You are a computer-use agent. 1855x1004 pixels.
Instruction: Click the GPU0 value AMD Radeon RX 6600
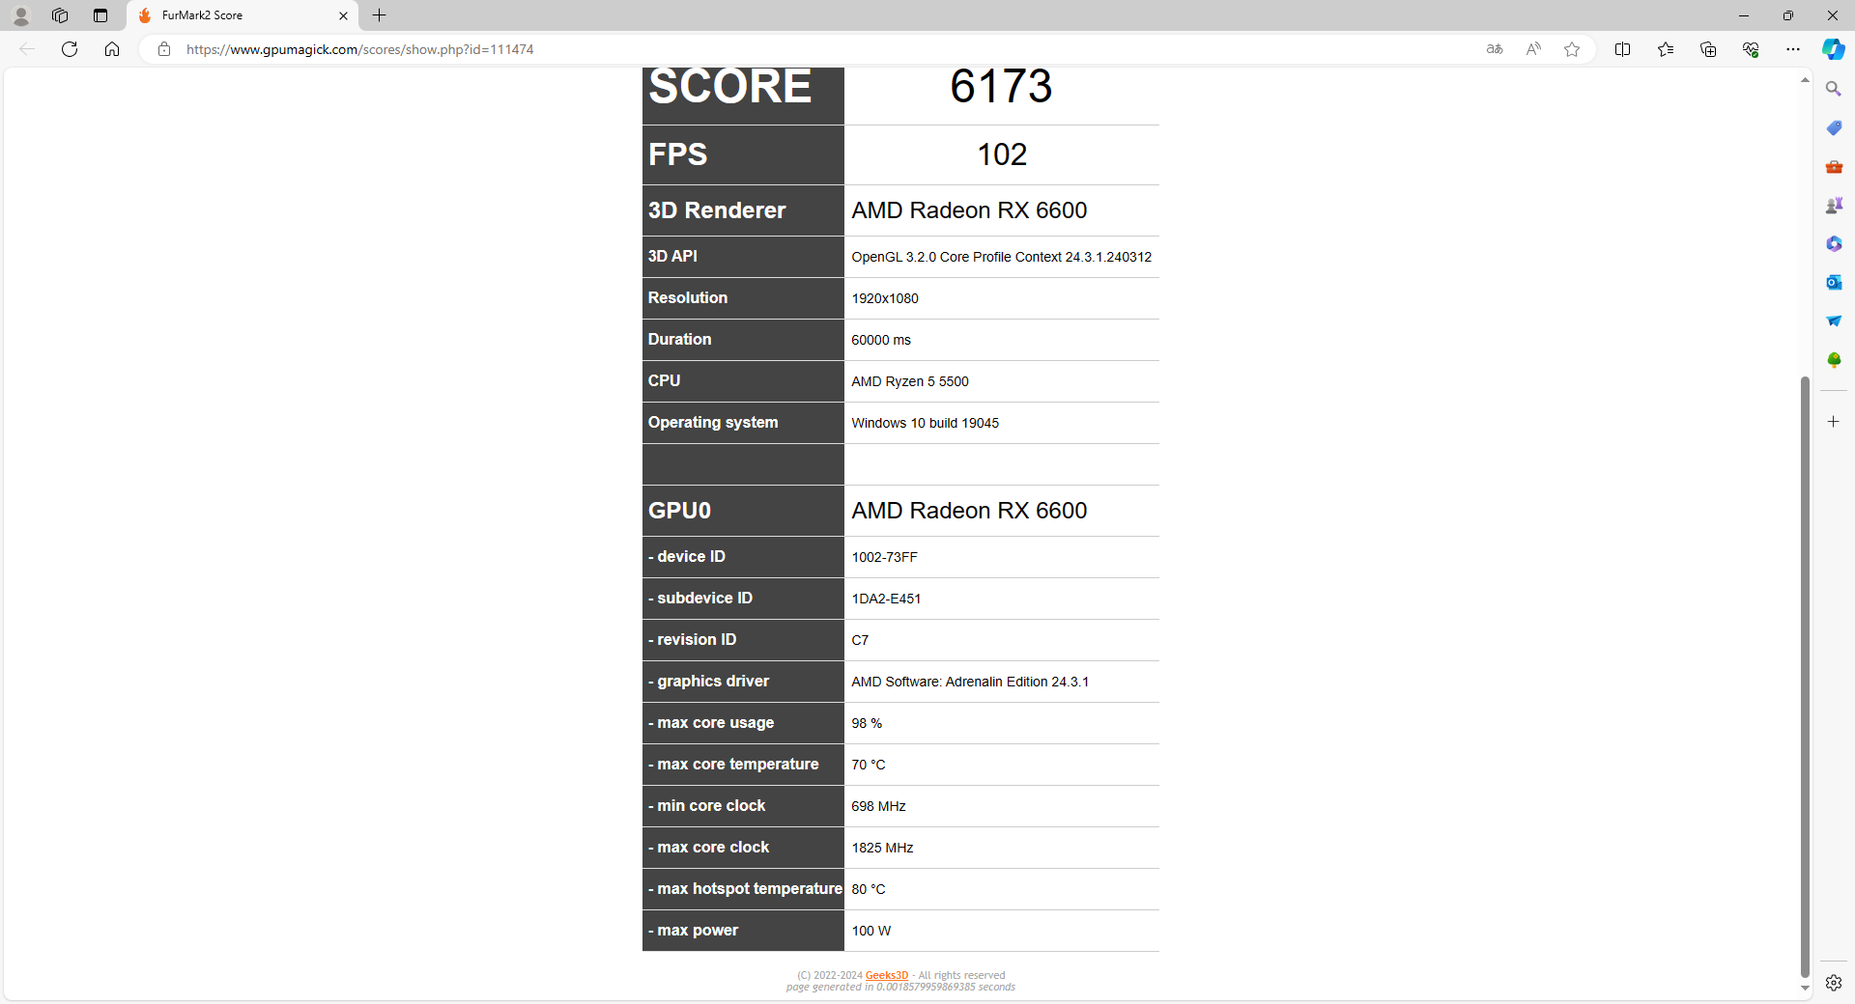969,511
